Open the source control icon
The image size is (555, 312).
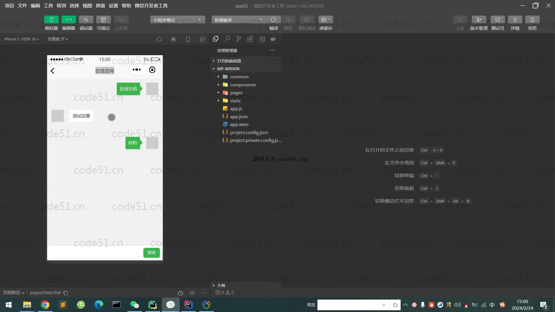coord(239,39)
